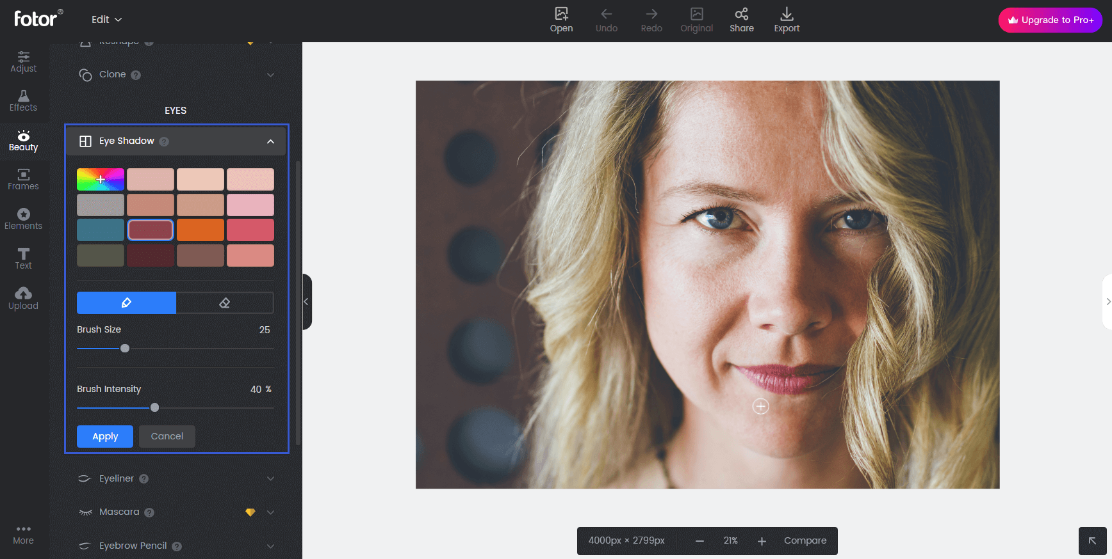This screenshot has height=559, width=1112.
Task: Open the custom rainbow color picker
Action: (x=101, y=180)
